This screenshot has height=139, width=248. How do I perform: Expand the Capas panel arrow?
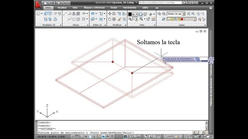point(205,25)
